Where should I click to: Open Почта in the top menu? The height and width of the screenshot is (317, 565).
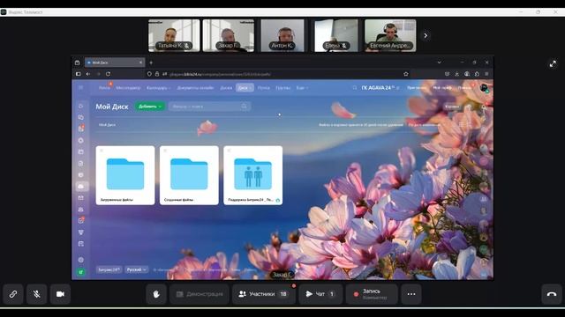tap(264, 88)
